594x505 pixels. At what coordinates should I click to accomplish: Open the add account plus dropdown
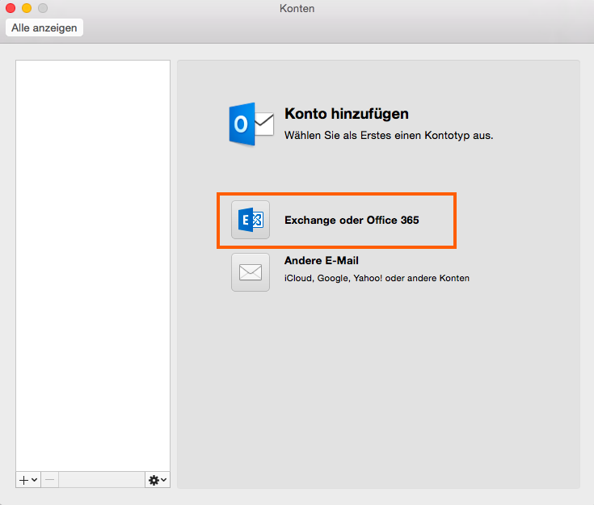28,480
